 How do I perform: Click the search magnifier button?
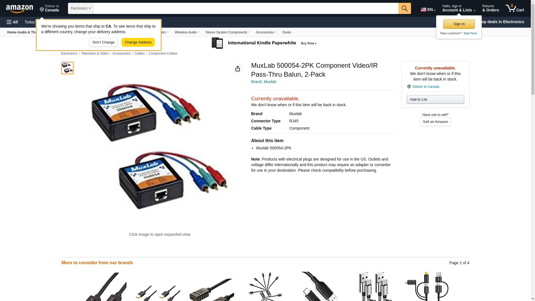point(405,8)
